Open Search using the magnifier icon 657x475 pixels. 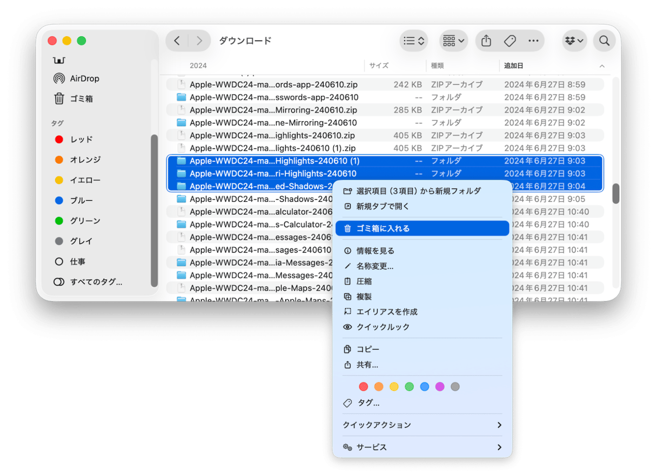604,40
